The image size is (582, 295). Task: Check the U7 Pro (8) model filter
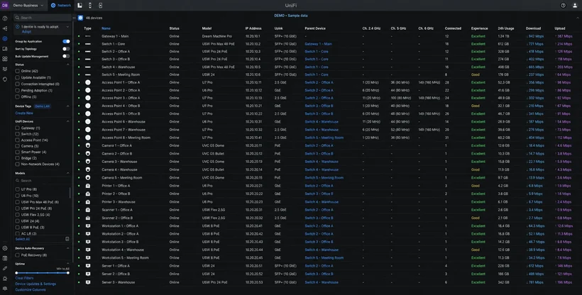18,189
